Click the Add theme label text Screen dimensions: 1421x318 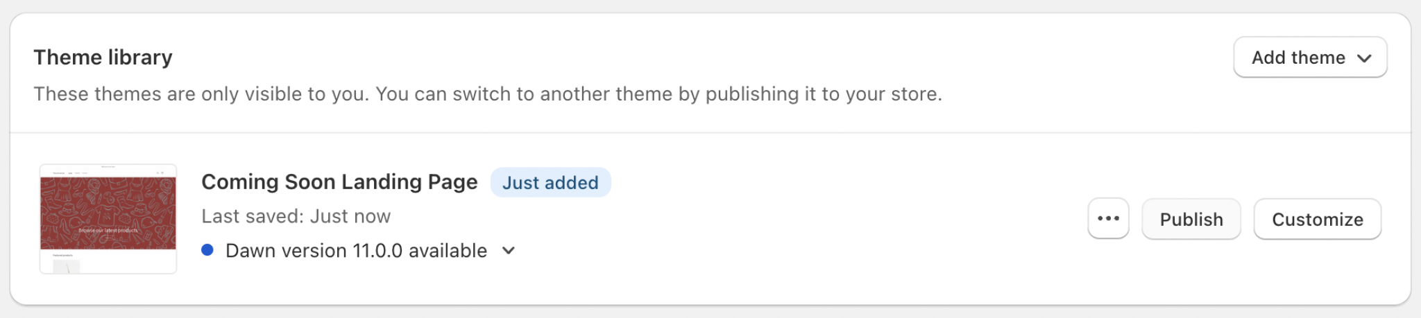[x=1297, y=58]
